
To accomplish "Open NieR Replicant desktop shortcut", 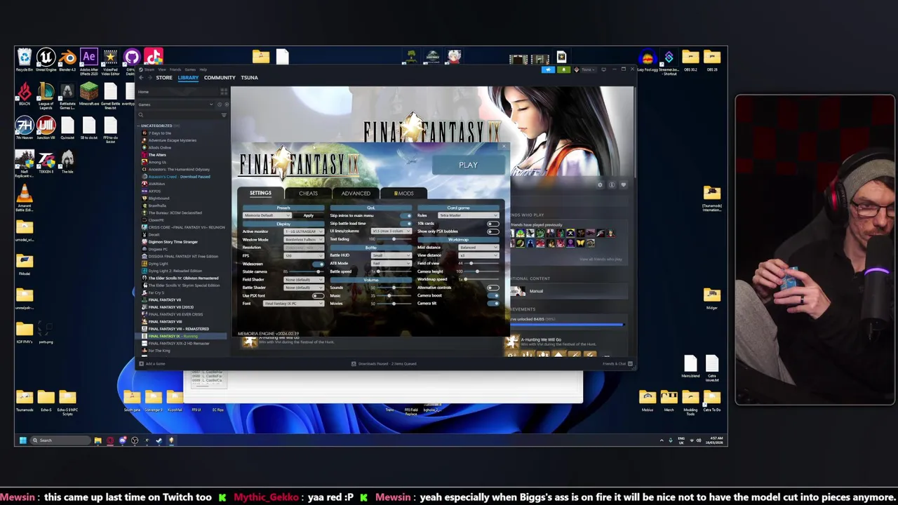I will click(x=25, y=163).
